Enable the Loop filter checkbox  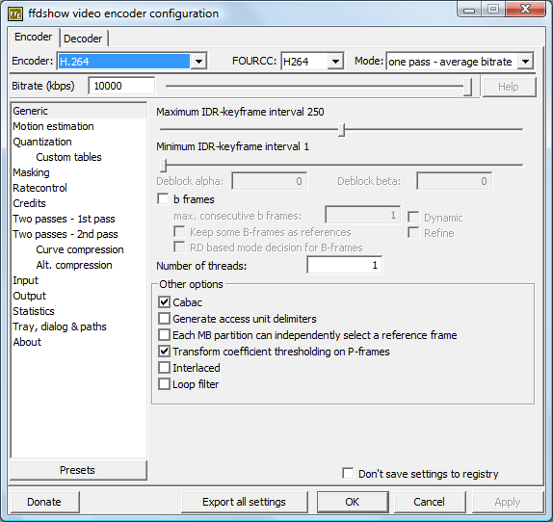point(164,384)
